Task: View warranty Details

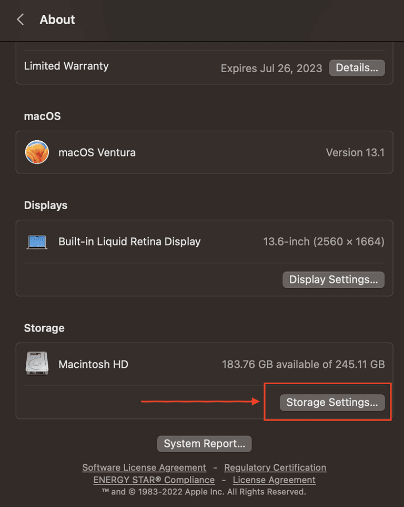Action: pos(357,67)
